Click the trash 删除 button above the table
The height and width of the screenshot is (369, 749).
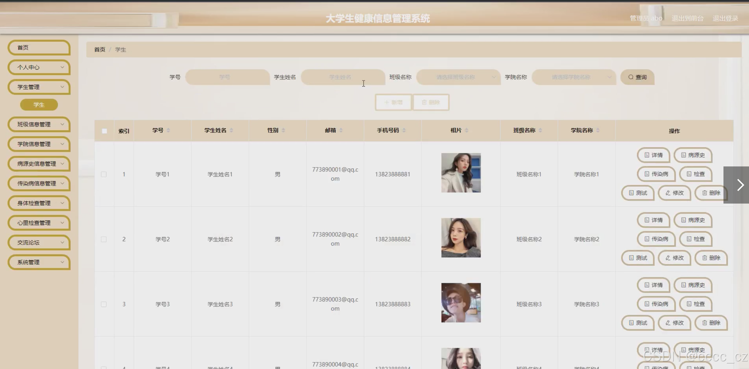point(431,102)
